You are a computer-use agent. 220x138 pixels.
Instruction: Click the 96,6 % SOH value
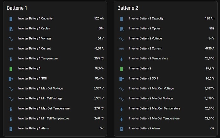(x=210, y=78)
